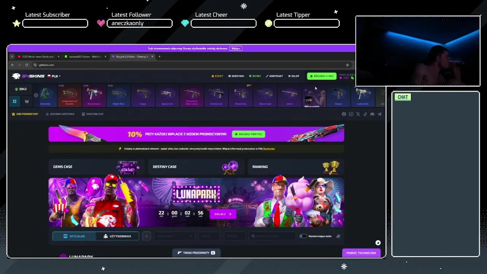Screen dimensions: 487x274
Task: Click the aneczkaonly Latest Follower field
Action: point(140,24)
